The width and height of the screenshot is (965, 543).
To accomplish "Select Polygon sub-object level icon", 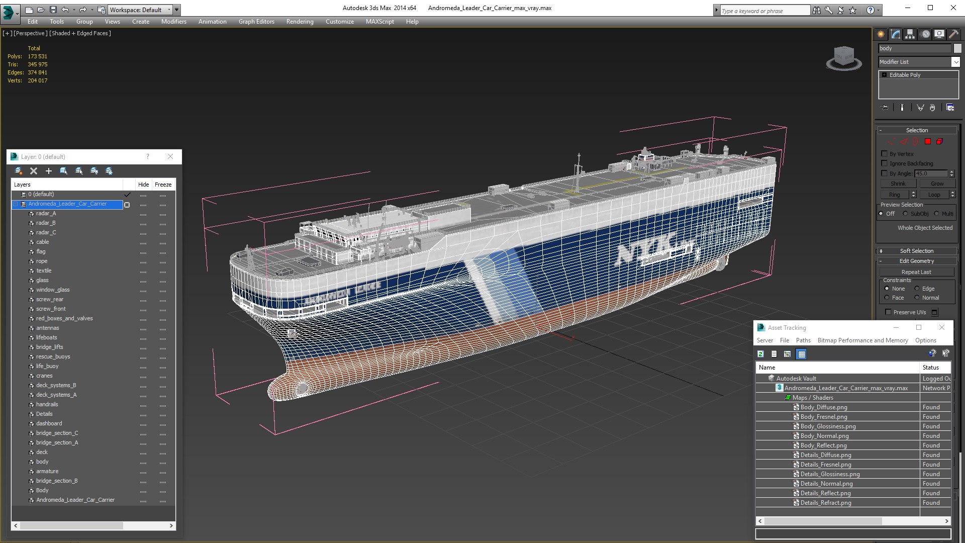I will (x=928, y=142).
